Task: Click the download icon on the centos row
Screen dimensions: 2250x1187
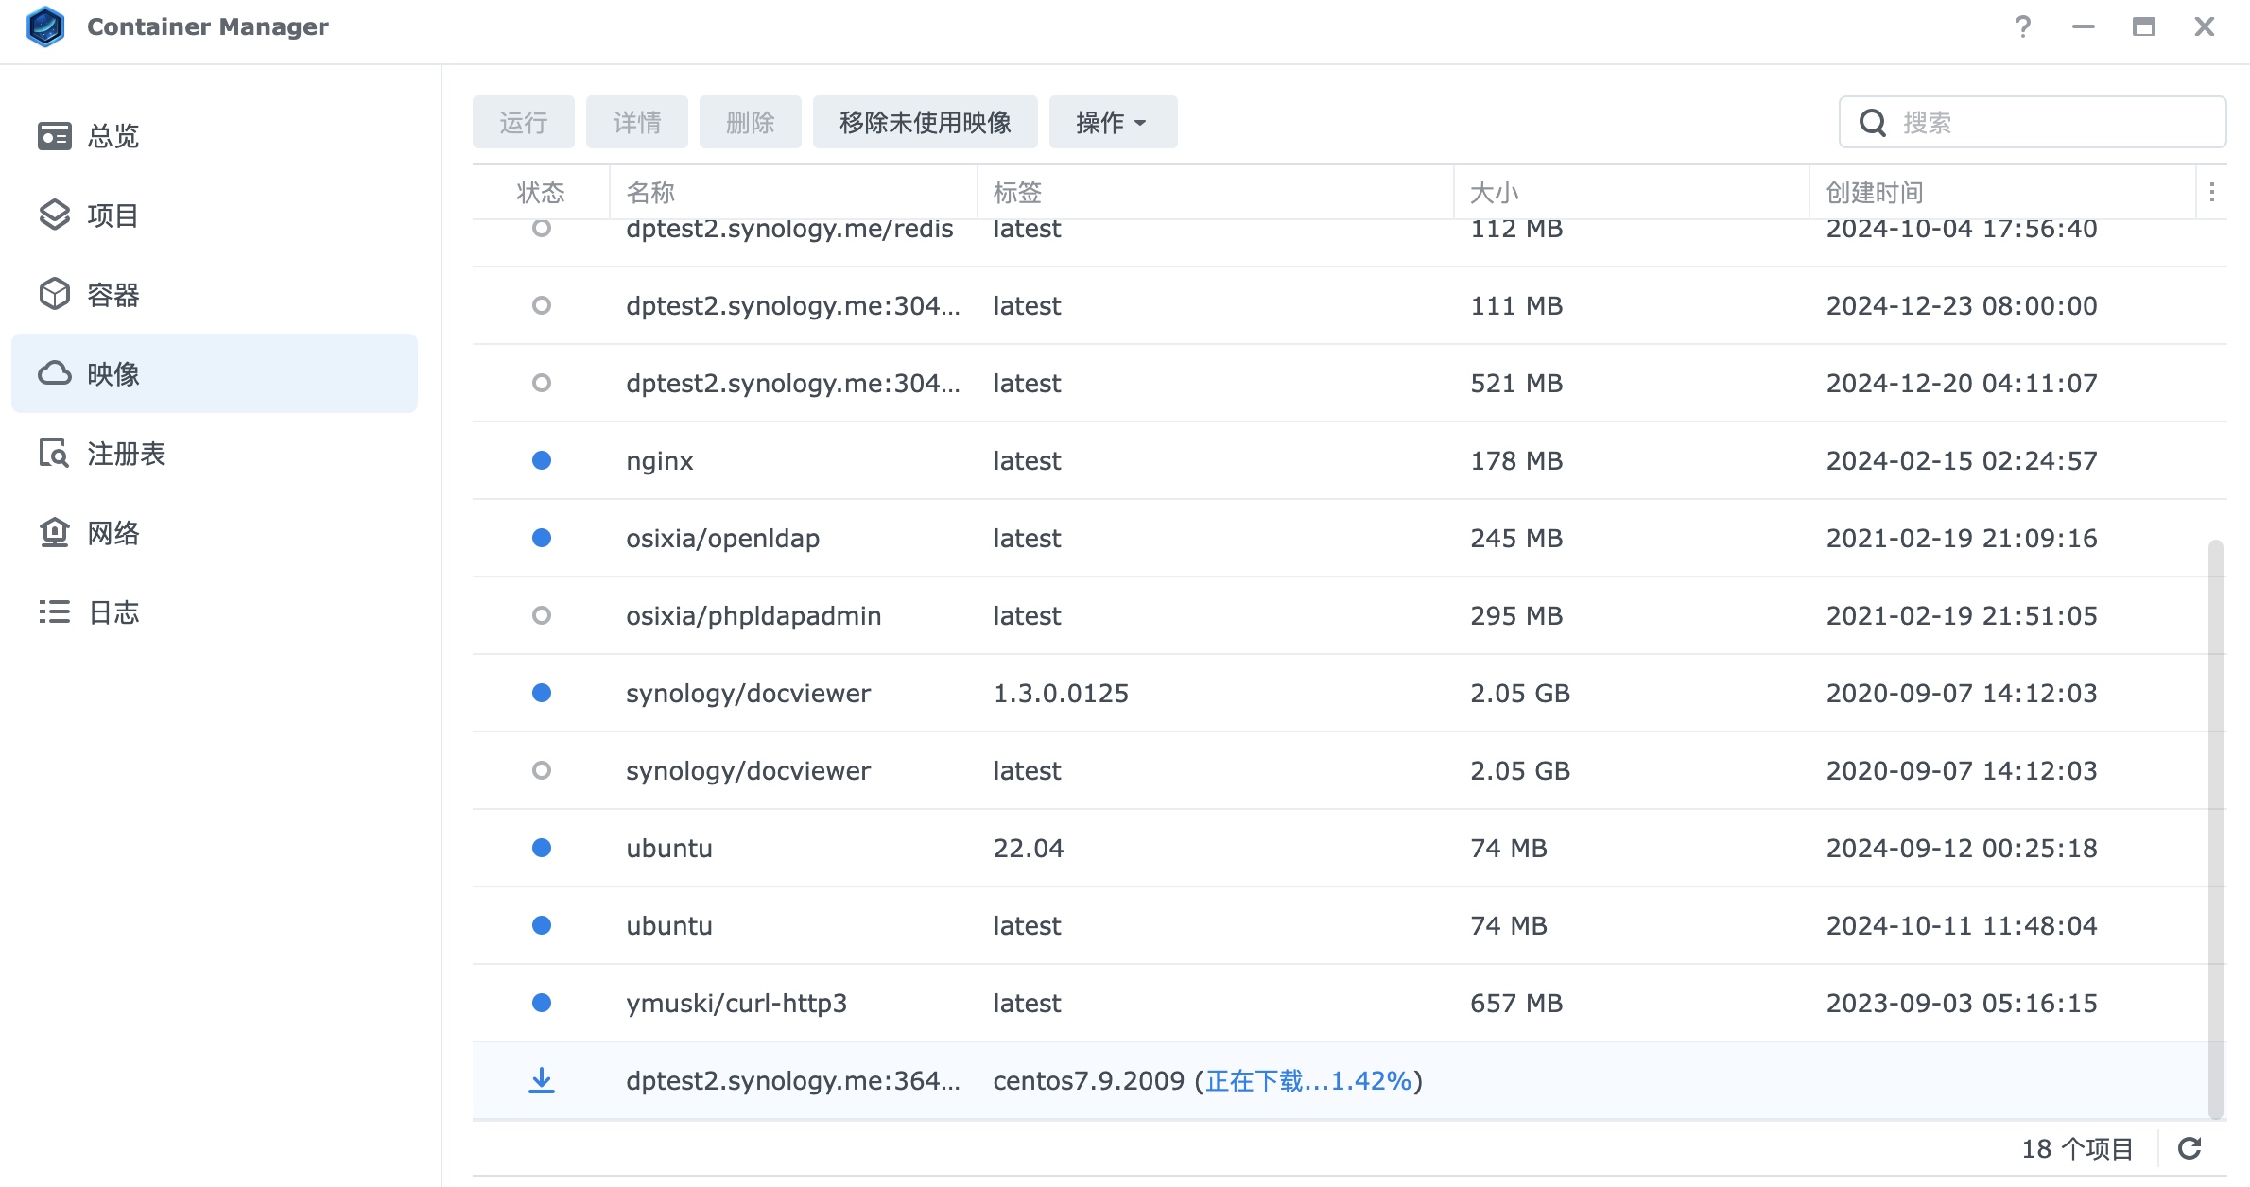Action: [542, 1080]
